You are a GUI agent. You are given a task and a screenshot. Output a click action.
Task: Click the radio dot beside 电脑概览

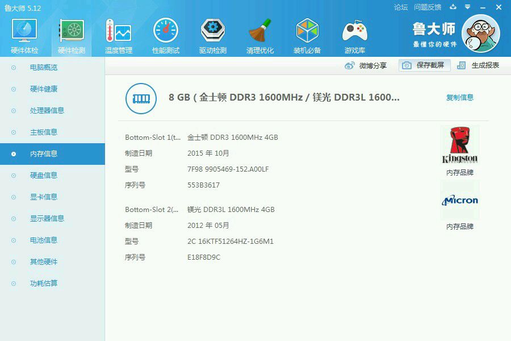(x=14, y=68)
